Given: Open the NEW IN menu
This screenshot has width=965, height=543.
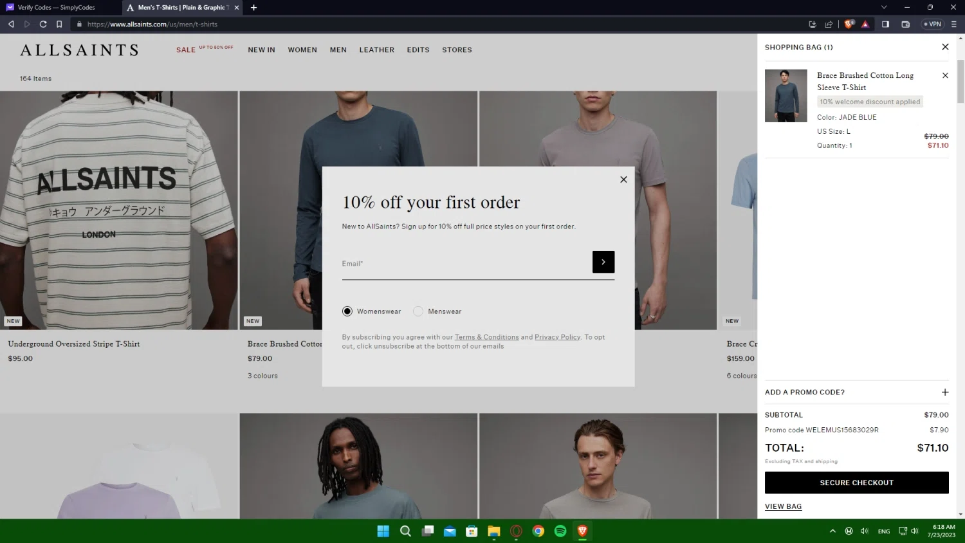Looking at the screenshot, I should (261, 50).
